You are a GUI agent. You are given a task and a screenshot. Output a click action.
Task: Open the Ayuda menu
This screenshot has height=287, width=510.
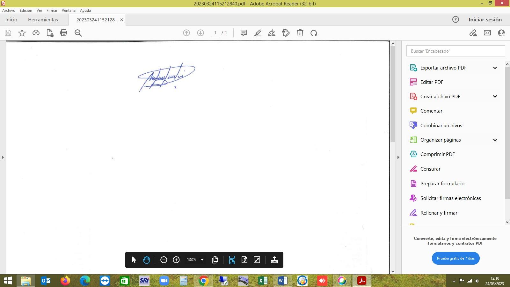point(85,11)
